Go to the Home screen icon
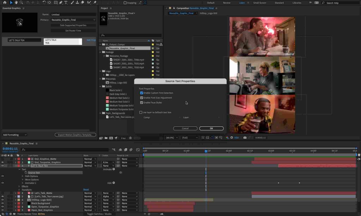The height and width of the screenshot is (216, 361). coord(5,2)
